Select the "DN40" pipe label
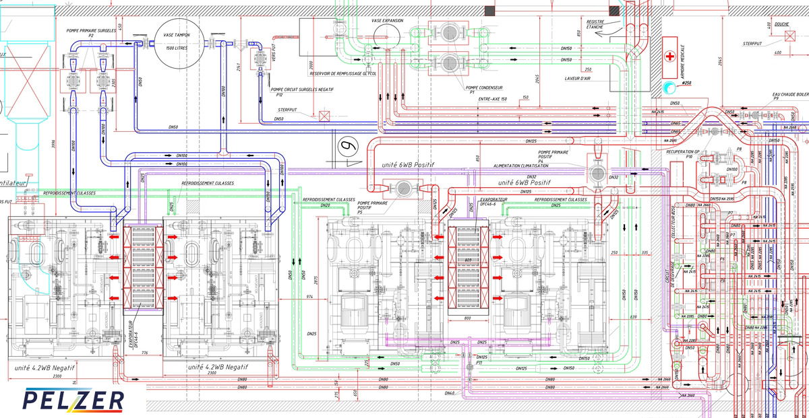This screenshot has width=809, height=418. click(450, 392)
